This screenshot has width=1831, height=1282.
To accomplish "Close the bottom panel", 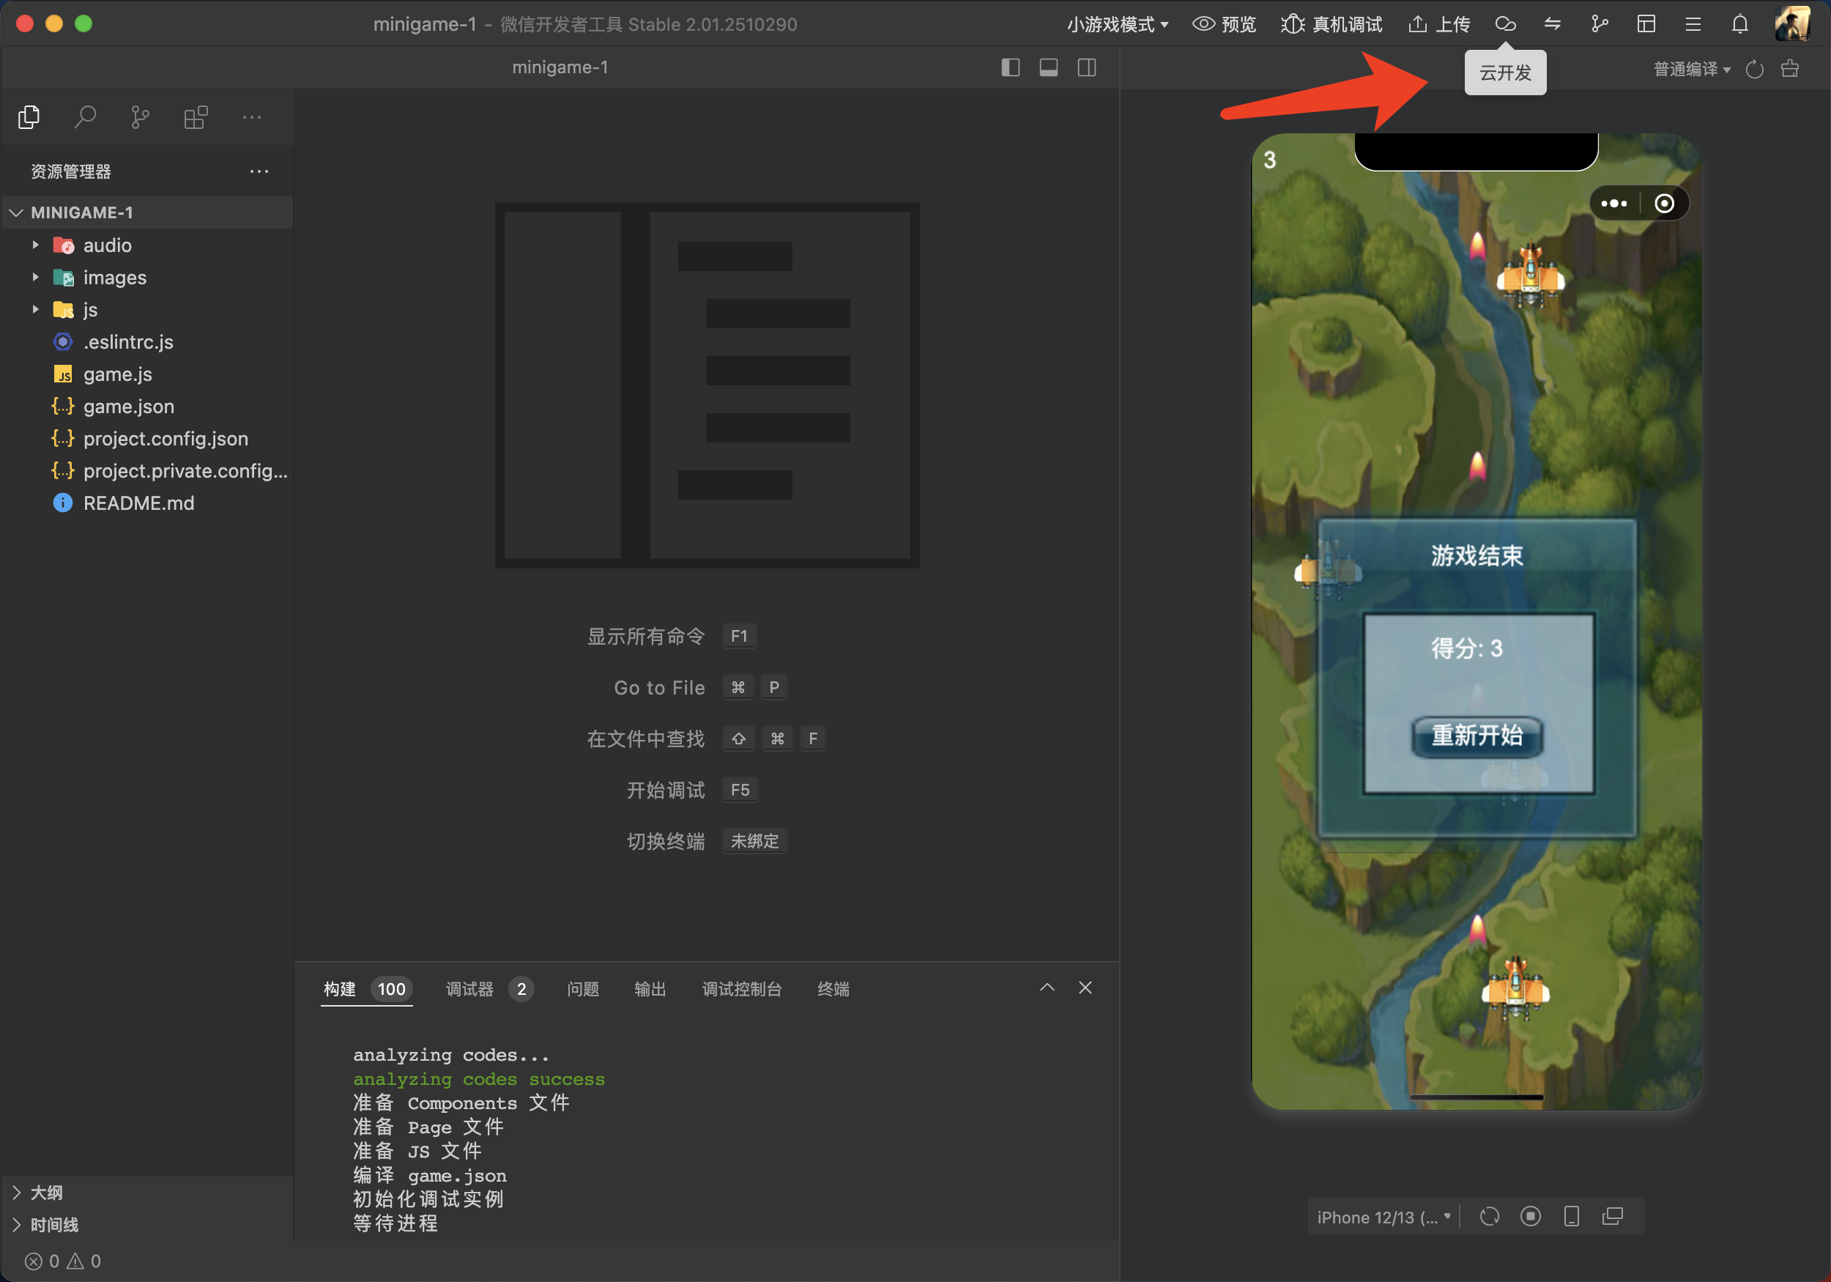I will click(1085, 988).
